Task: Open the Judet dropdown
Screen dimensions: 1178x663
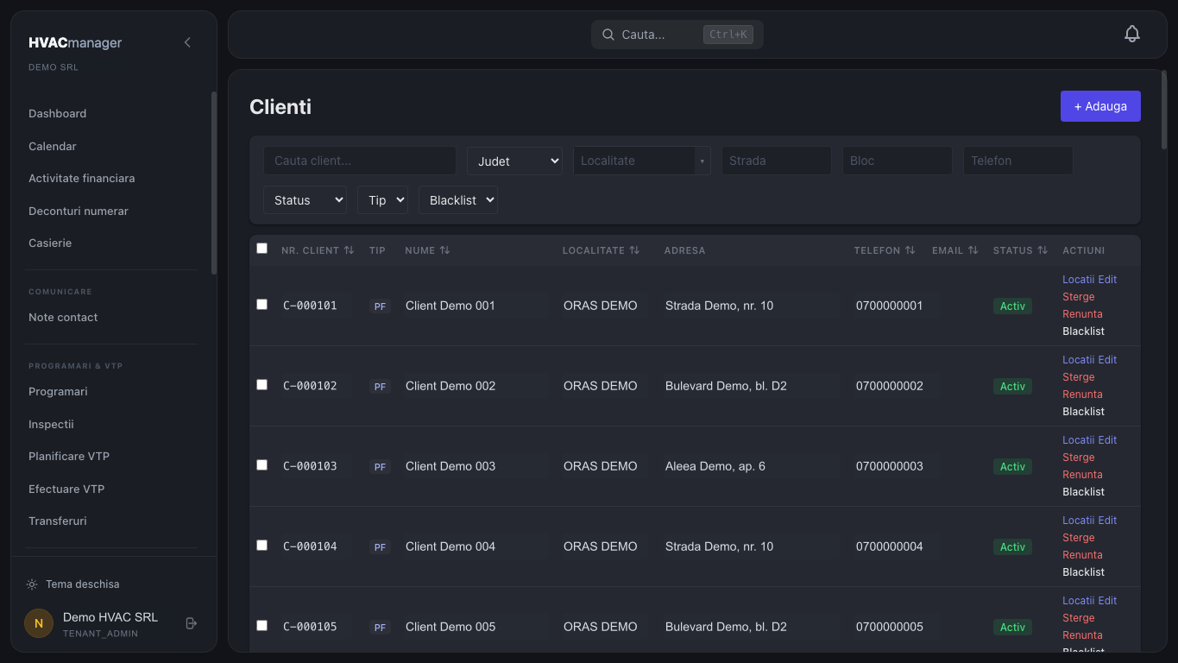Action: tap(514, 161)
